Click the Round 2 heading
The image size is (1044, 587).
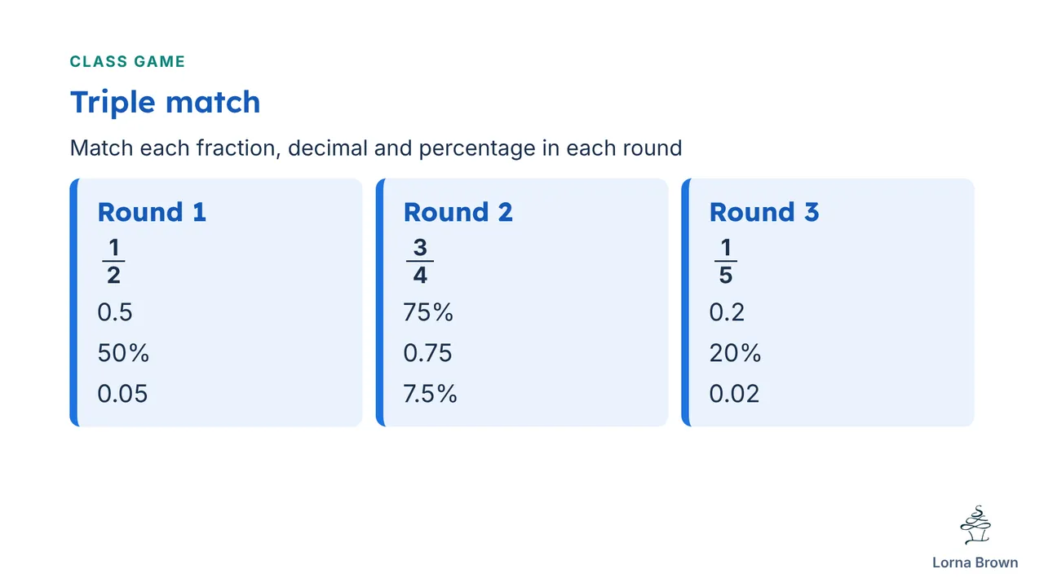(458, 212)
